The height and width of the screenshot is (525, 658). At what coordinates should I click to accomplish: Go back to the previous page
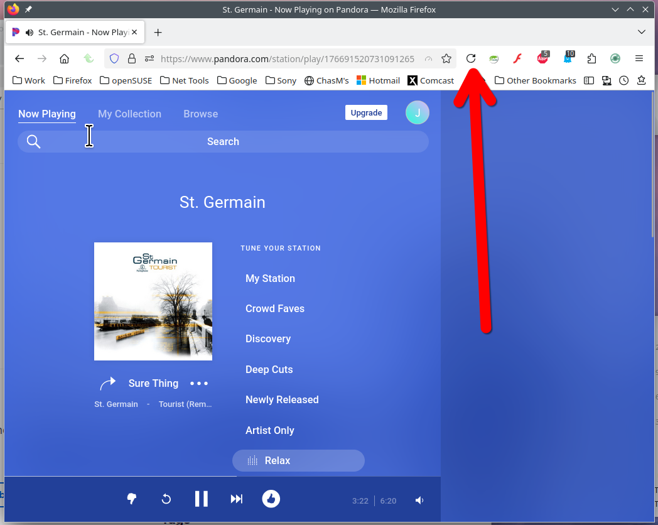pyautogui.click(x=19, y=59)
